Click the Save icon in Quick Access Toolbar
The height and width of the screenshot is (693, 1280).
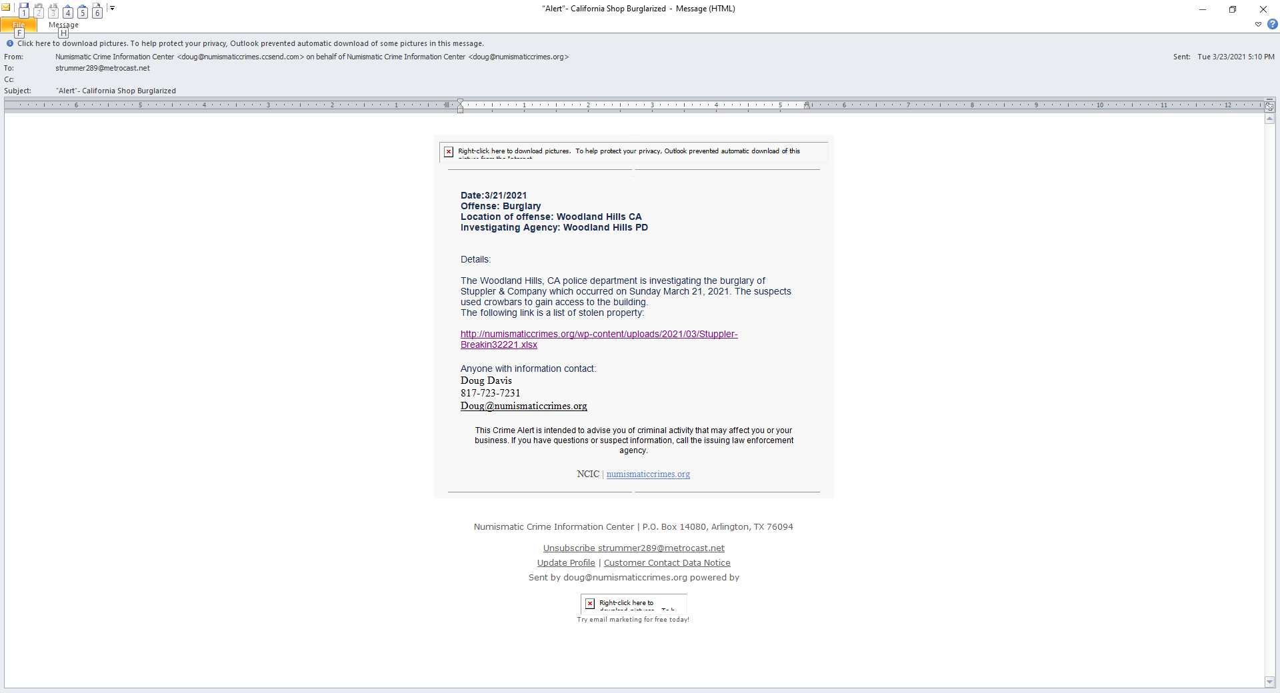click(24, 9)
